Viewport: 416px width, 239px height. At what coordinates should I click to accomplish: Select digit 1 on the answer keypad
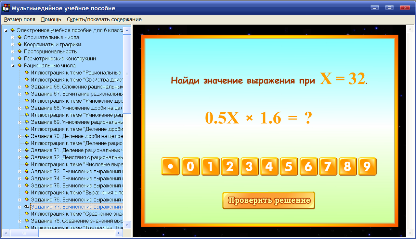[210, 166]
